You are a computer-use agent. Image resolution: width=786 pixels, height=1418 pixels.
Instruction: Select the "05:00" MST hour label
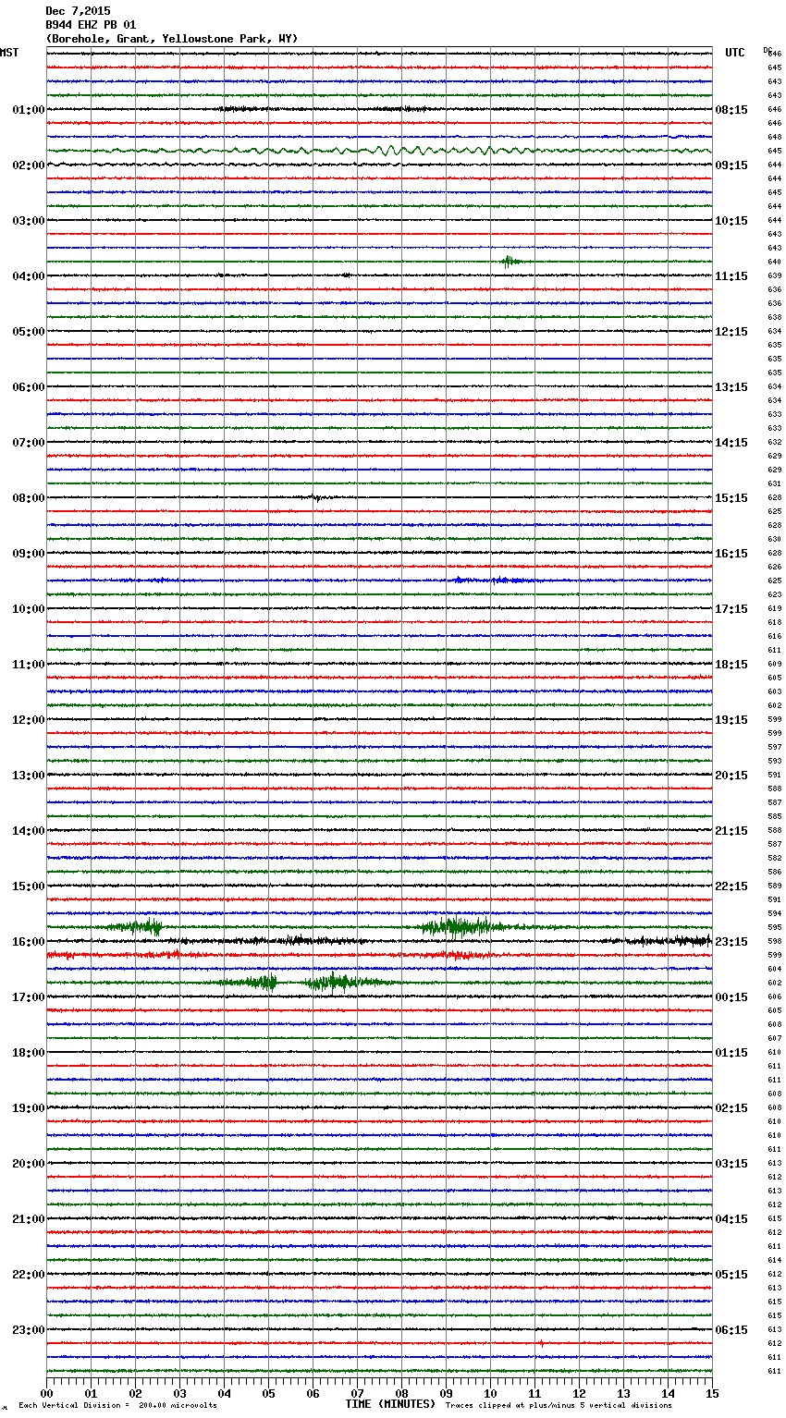click(28, 332)
